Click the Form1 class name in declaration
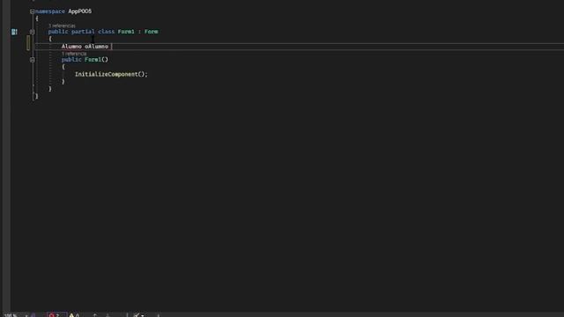Screen dimensions: 564x317 tap(126, 32)
